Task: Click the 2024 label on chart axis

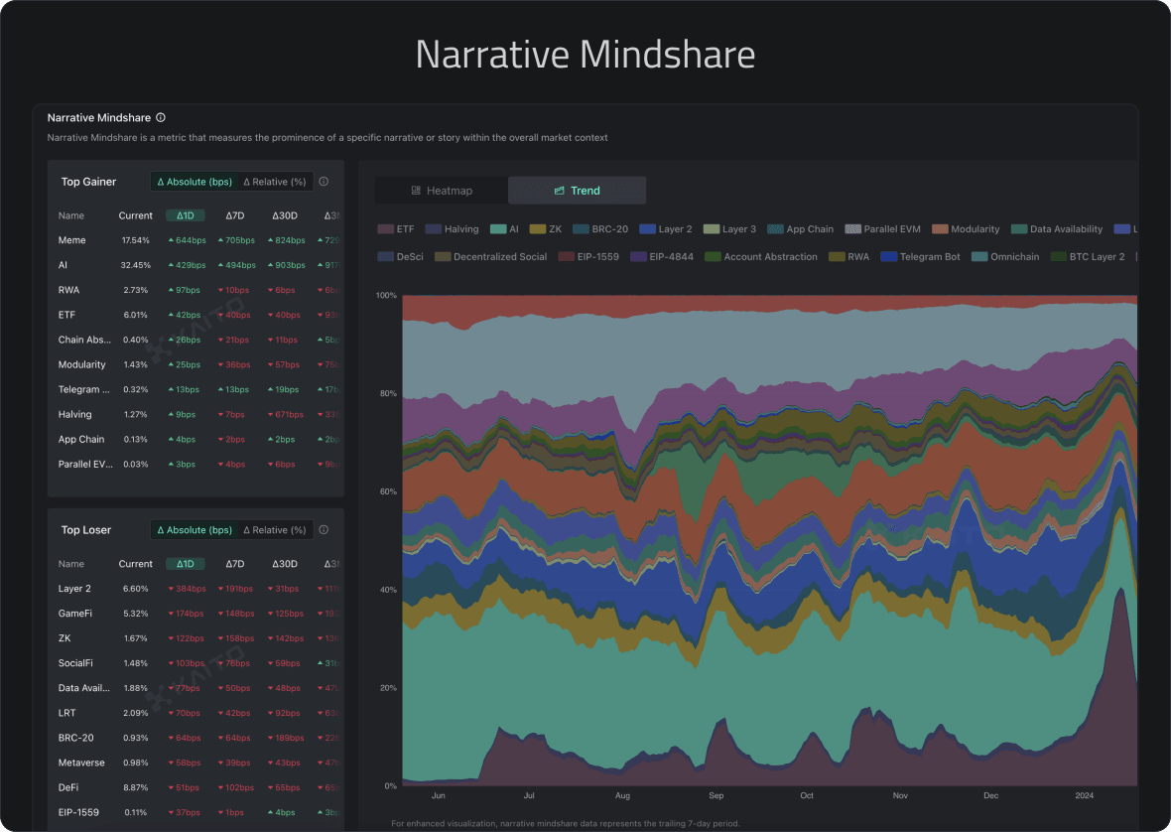Action: tap(1085, 795)
